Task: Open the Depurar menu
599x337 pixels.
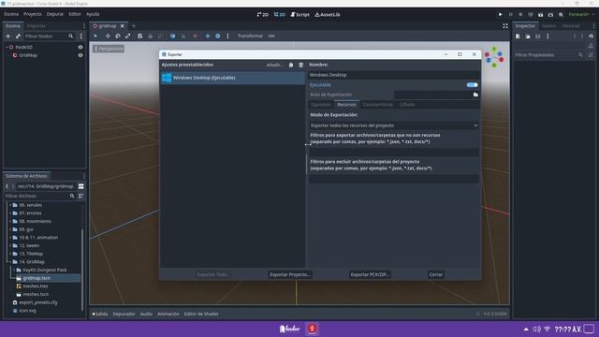Action: 55,14
